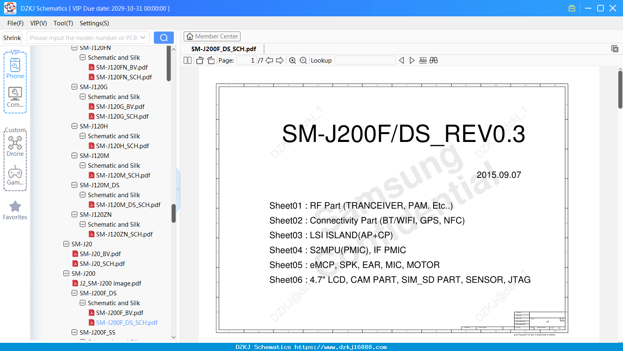Image resolution: width=623 pixels, height=351 pixels.
Task: Collapse the SM-J120M_DS node
Action: [x=74, y=185]
